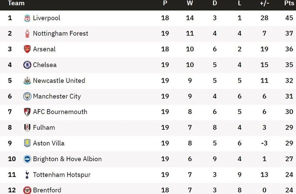This screenshot has width=296, height=194.
Task: Sort by the W wins header
Action: [x=190, y=3]
